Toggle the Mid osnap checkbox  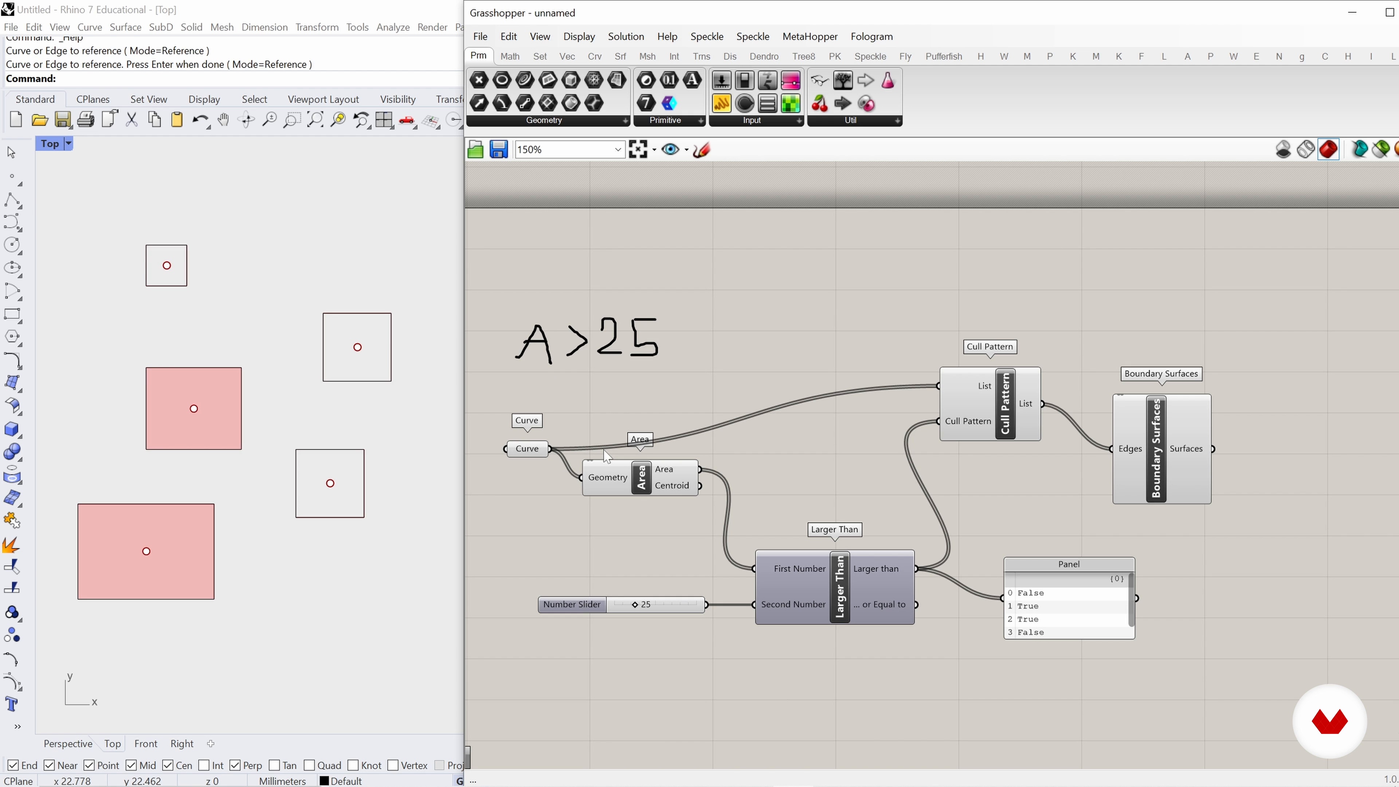click(131, 765)
